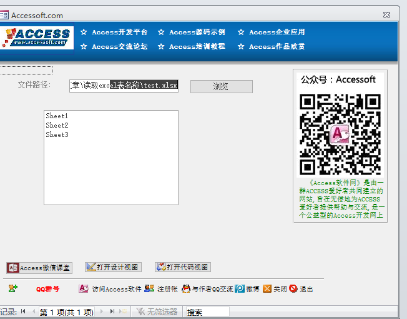Click the 访问Access软件 link text

117,289
